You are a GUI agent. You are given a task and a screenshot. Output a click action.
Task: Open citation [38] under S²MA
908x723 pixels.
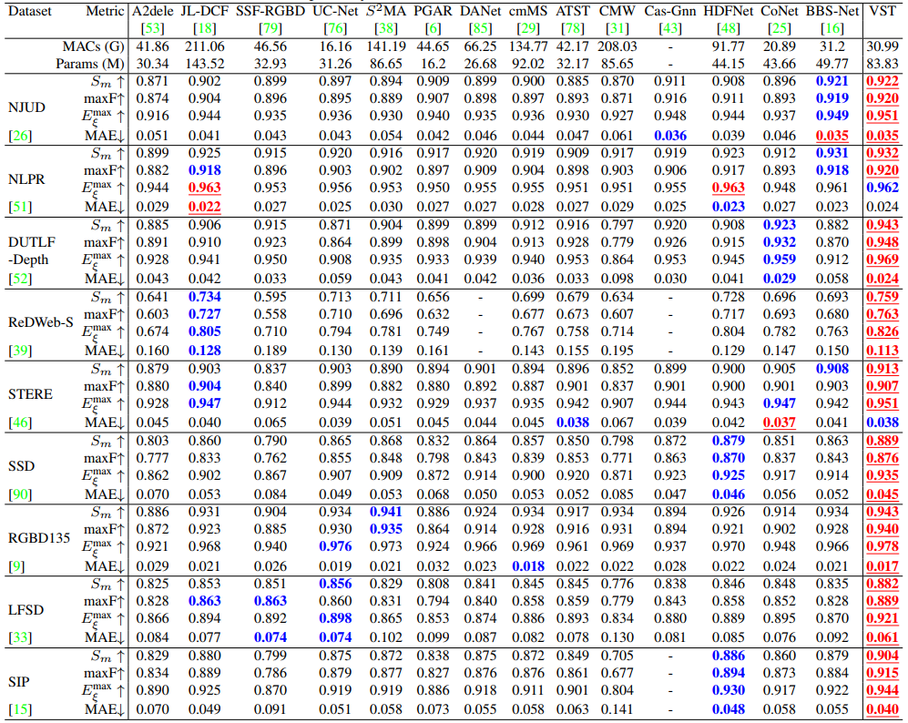[x=385, y=28]
